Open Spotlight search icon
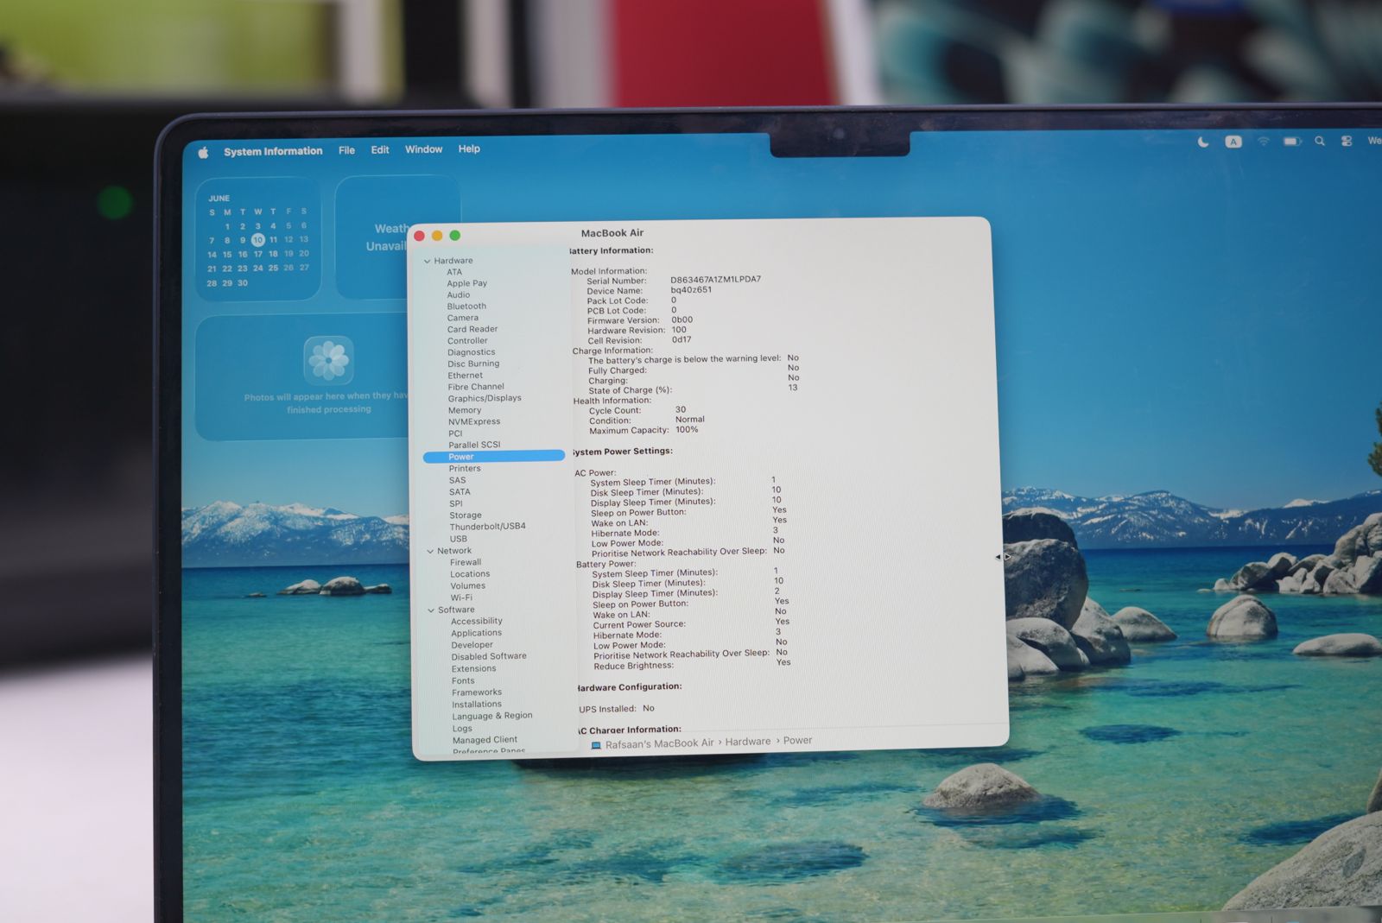1382x923 pixels. point(1320,141)
